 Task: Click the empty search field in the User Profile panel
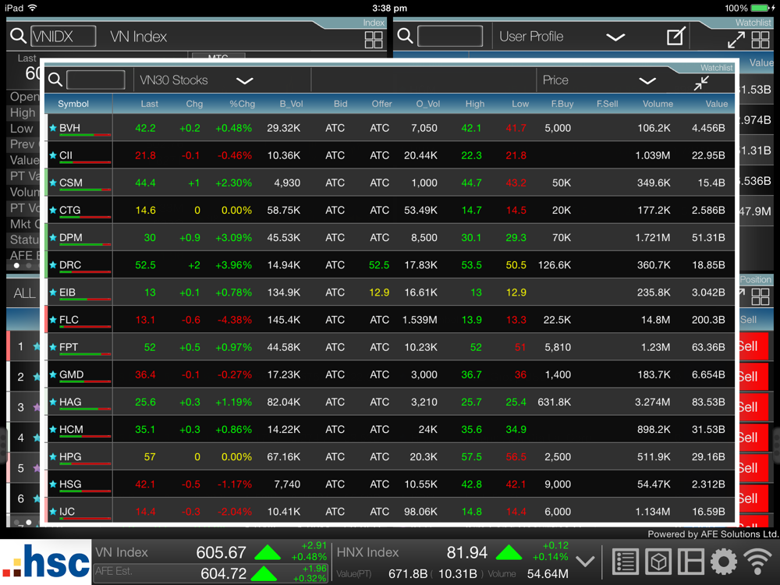pyautogui.click(x=450, y=36)
